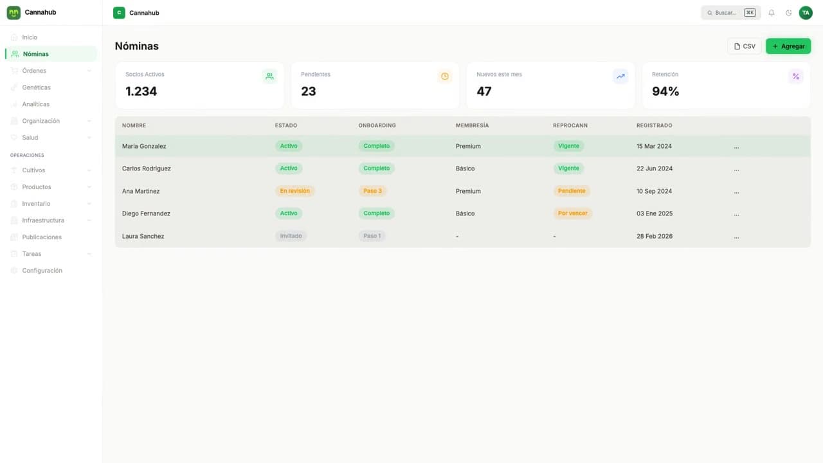Open row actions for Diego Fernandez

[x=736, y=214]
